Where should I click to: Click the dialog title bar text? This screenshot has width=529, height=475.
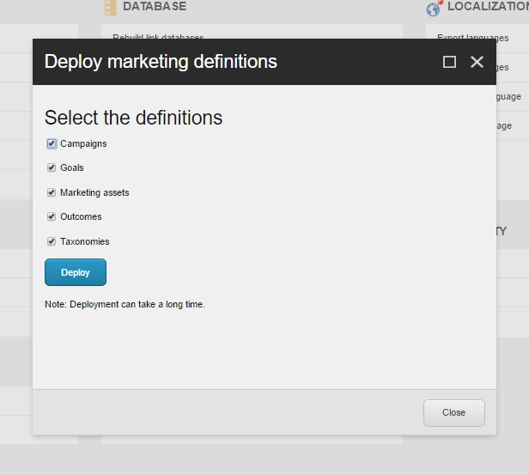click(161, 62)
